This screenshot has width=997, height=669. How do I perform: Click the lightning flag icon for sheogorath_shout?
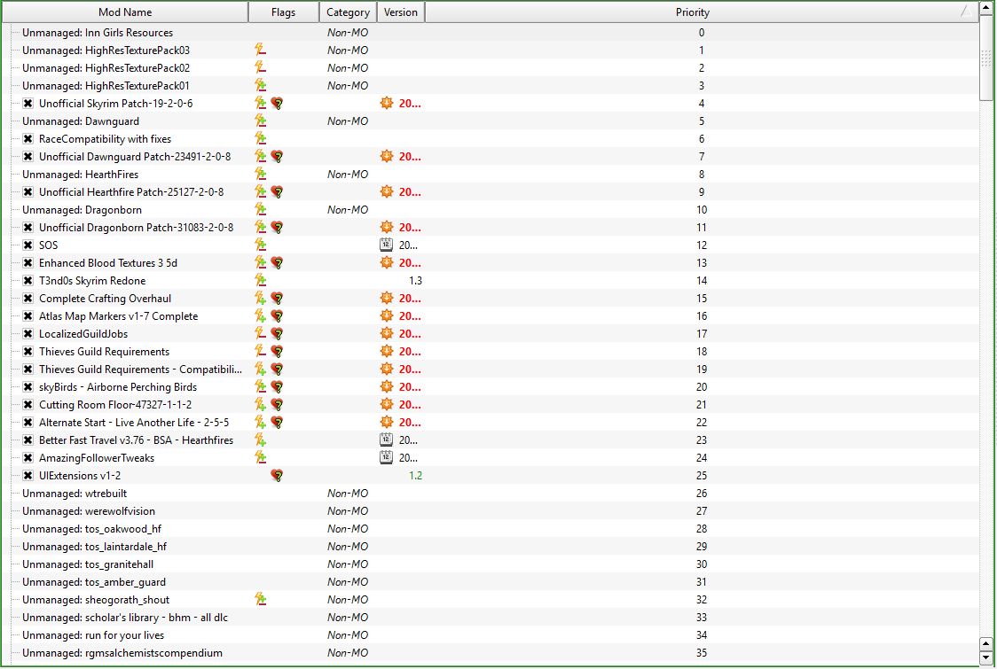pyautogui.click(x=260, y=600)
